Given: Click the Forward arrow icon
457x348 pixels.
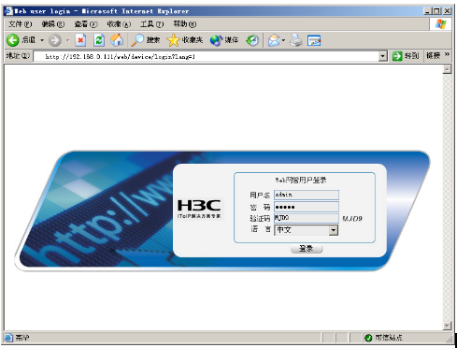Looking at the screenshot, I should (55, 40).
